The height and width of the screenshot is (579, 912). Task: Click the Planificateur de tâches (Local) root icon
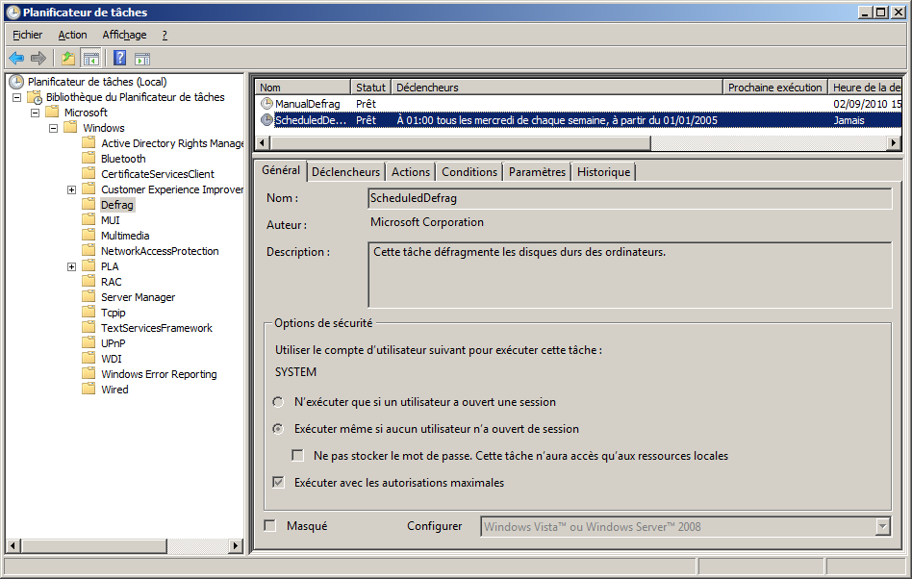(x=16, y=82)
